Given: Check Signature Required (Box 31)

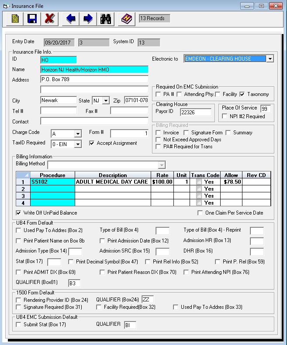Looking at the screenshot, I should coord(18,307).
